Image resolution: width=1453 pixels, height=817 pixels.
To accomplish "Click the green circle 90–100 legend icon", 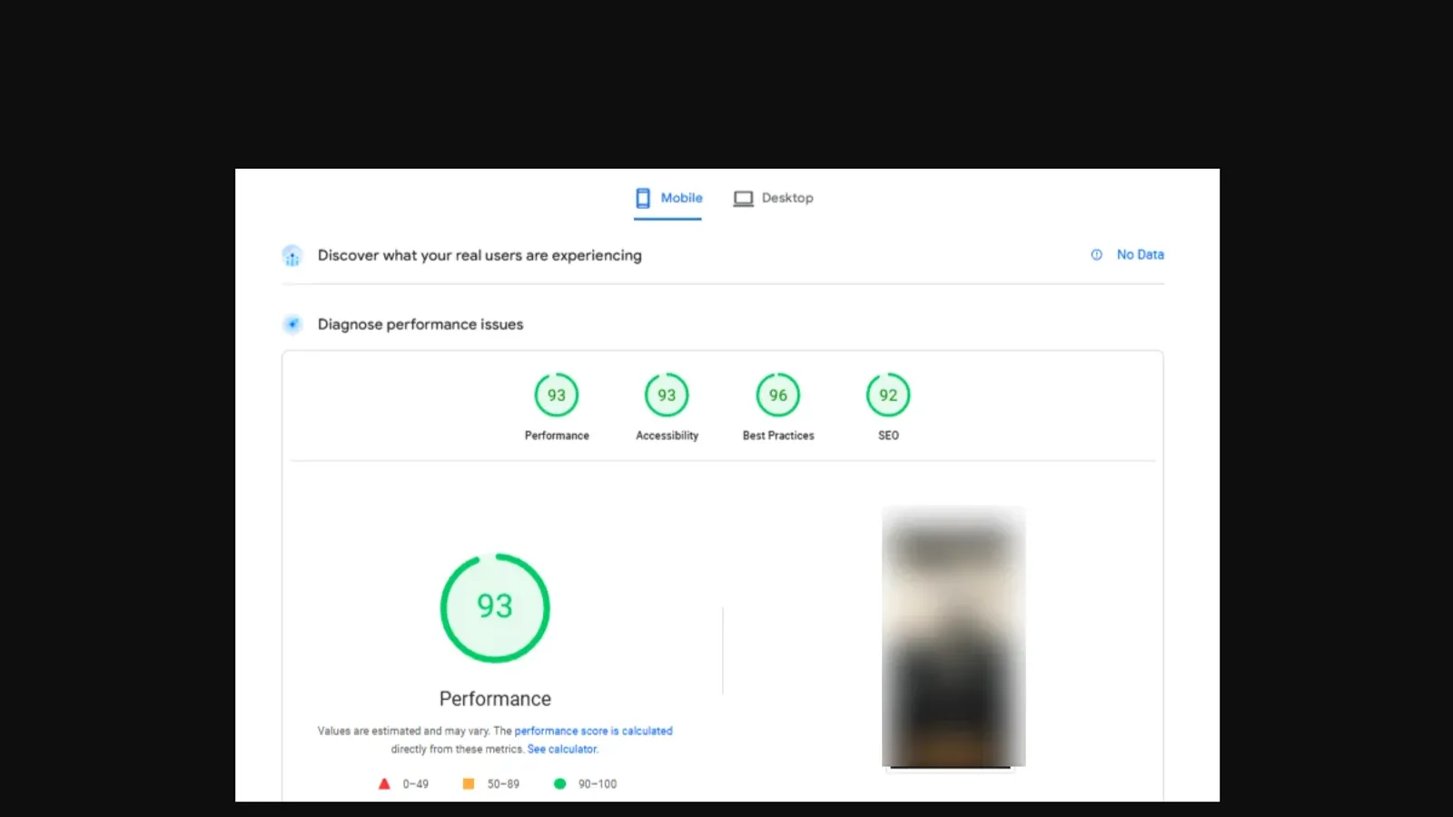I will coord(559,783).
